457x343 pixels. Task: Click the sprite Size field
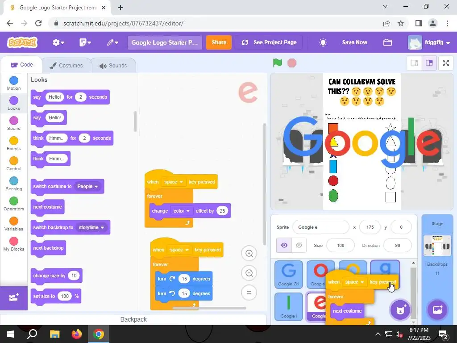(341, 245)
